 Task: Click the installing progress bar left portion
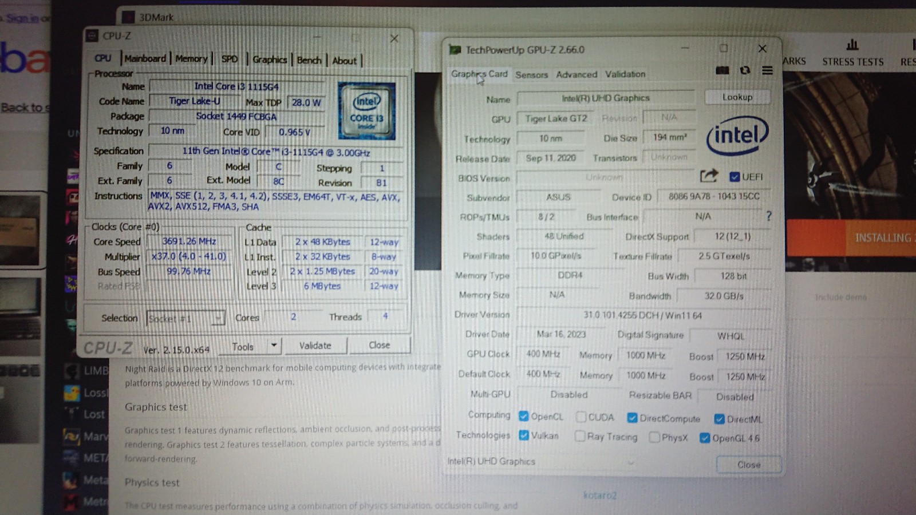(816, 237)
